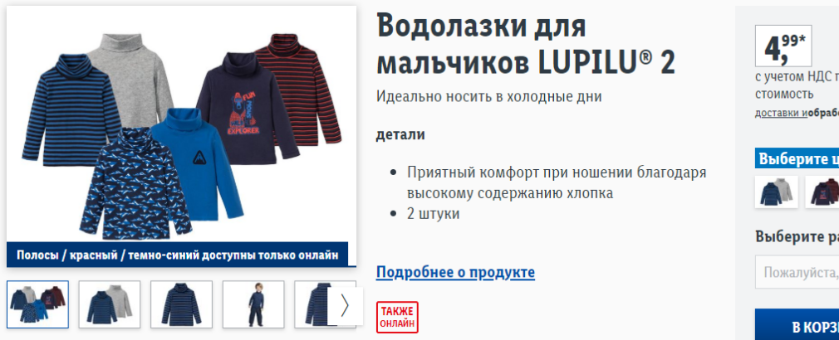
Task: Click the 'Выберите' color selection header
Action: [x=797, y=159]
